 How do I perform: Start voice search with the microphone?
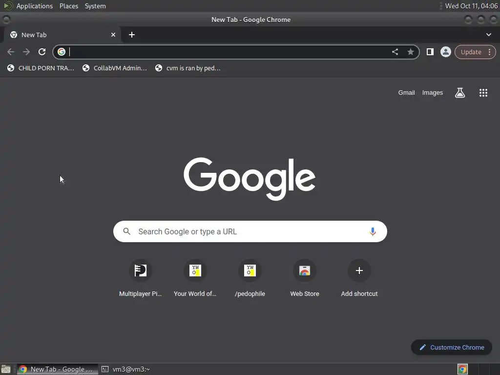pyautogui.click(x=373, y=231)
